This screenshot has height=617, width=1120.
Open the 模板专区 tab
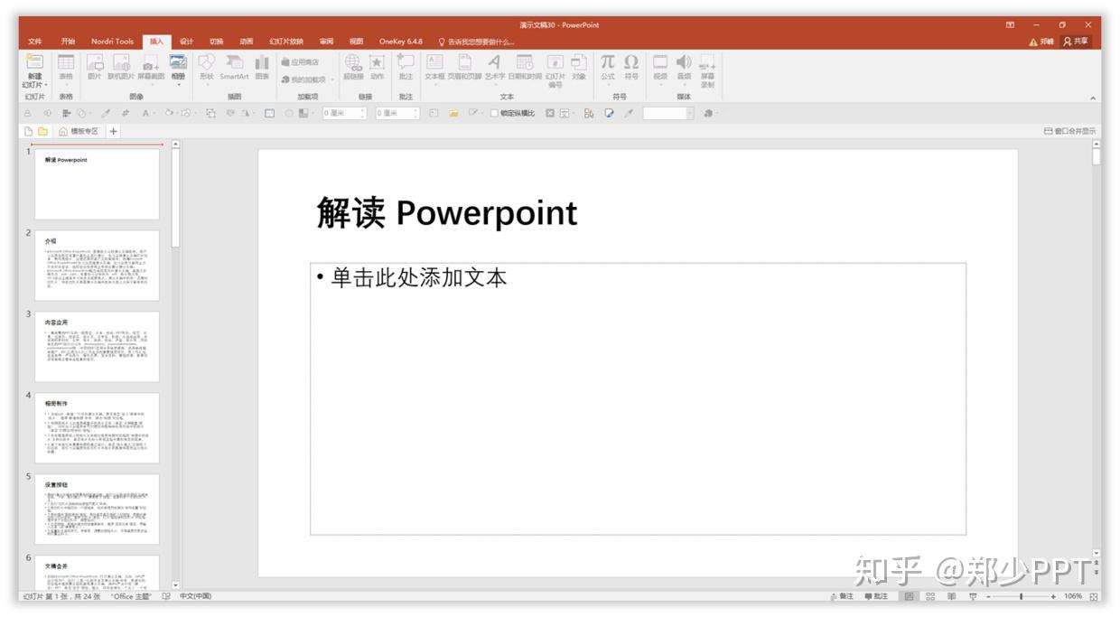tap(79, 131)
